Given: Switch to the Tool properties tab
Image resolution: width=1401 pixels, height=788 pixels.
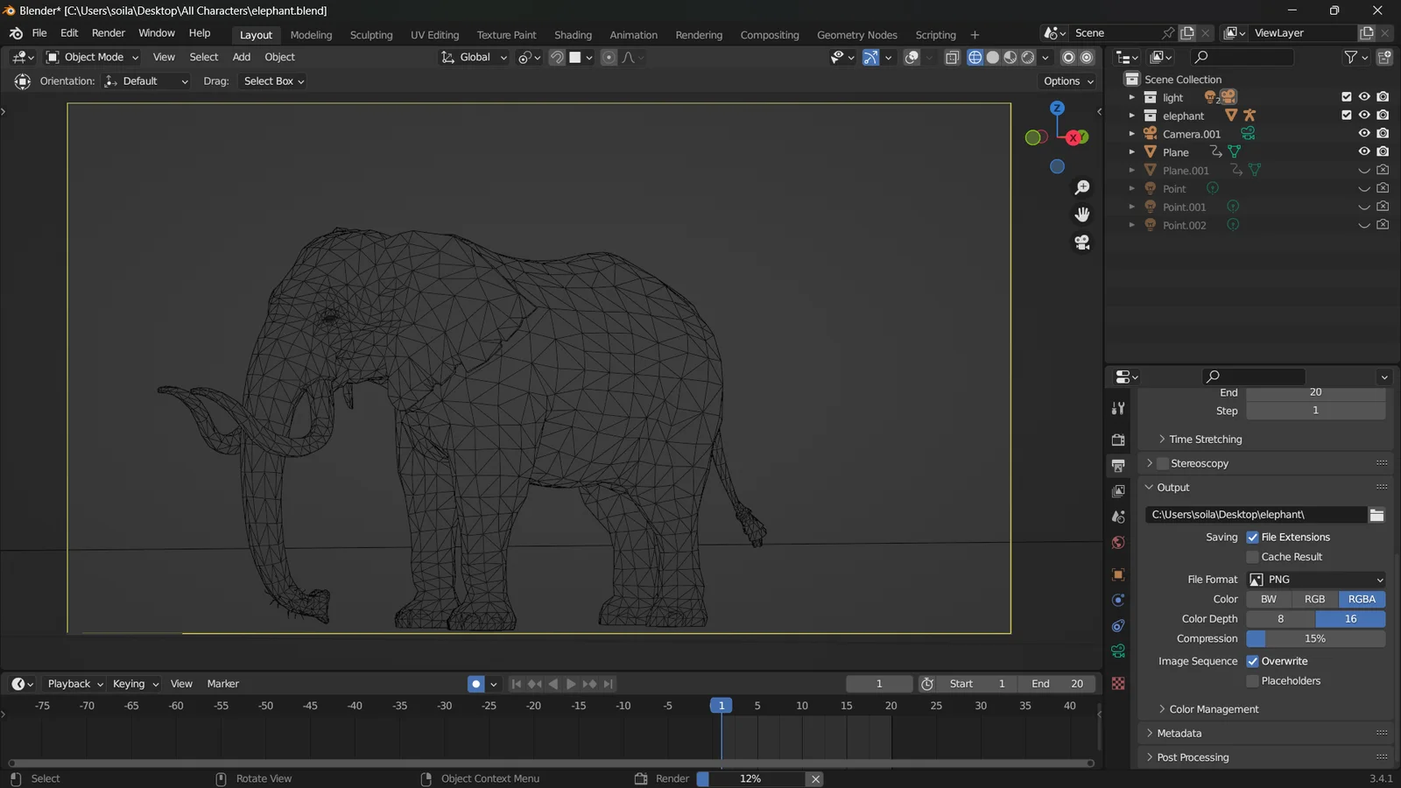Looking at the screenshot, I should [1118, 408].
